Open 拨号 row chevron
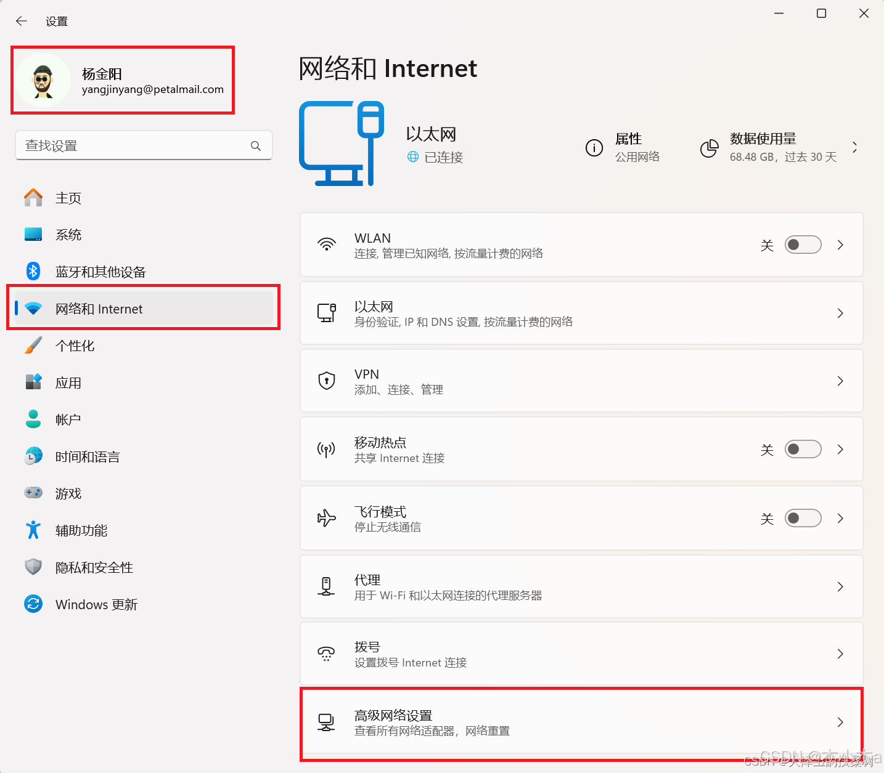The height and width of the screenshot is (773, 884). (840, 654)
